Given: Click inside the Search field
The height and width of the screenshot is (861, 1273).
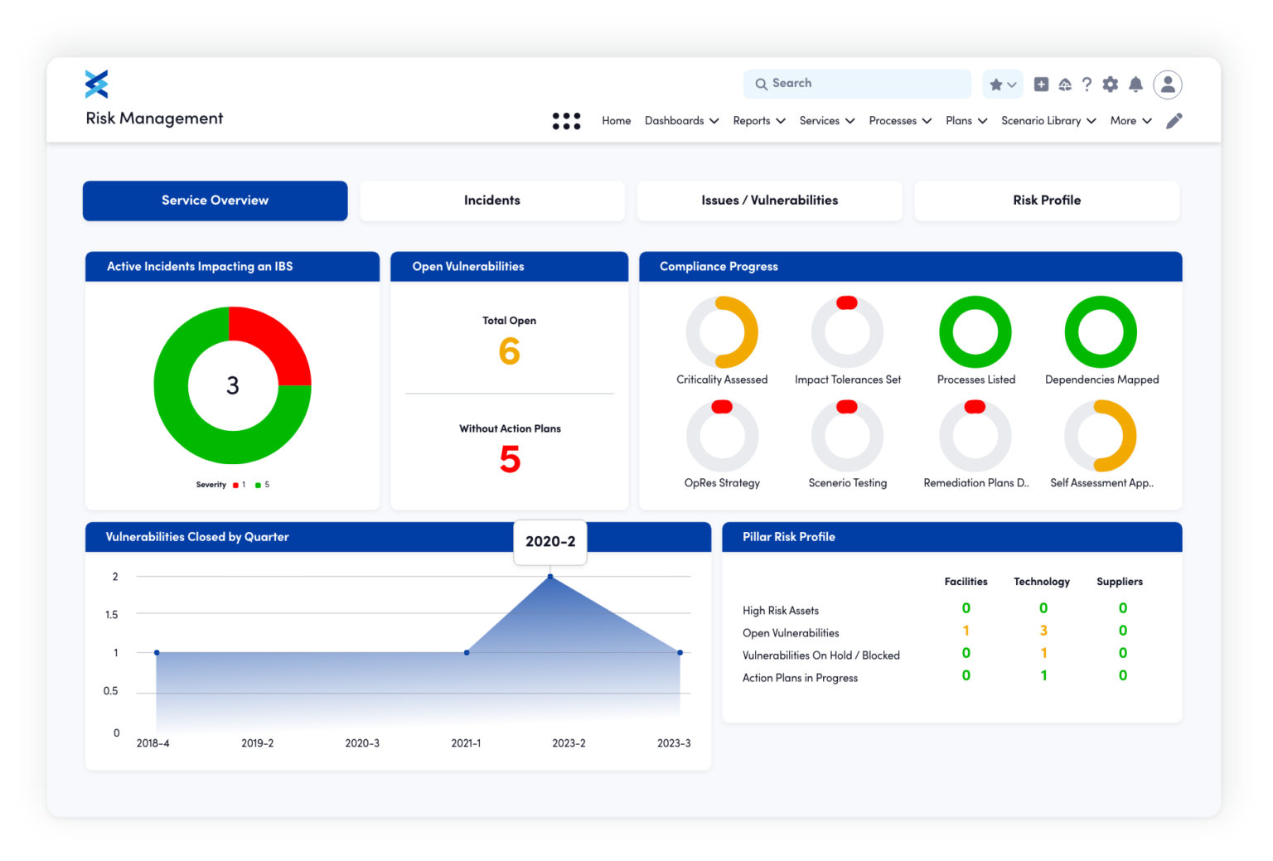Looking at the screenshot, I should click(857, 83).
